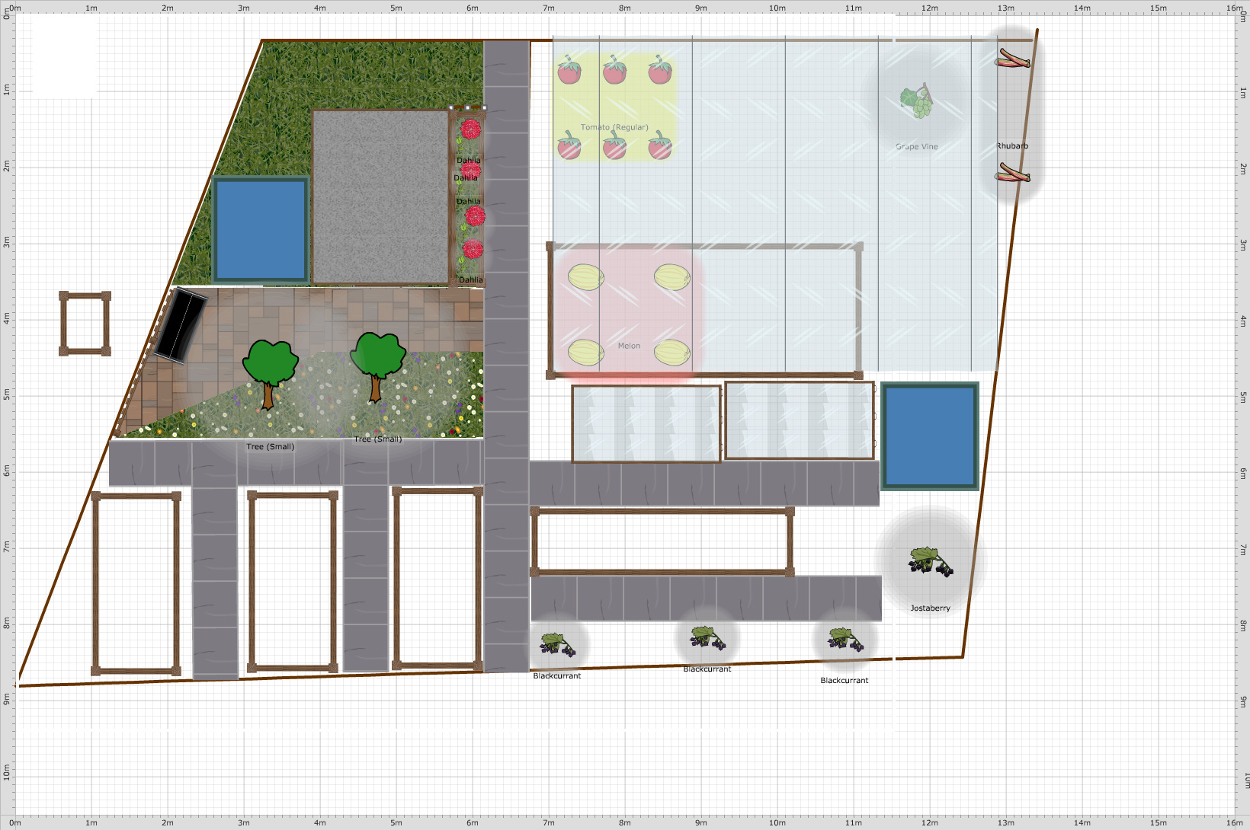This screenshot has width=1250, height=830.
Task: Select the bottom-right melon icon
Action: click(x=672, y=353)
